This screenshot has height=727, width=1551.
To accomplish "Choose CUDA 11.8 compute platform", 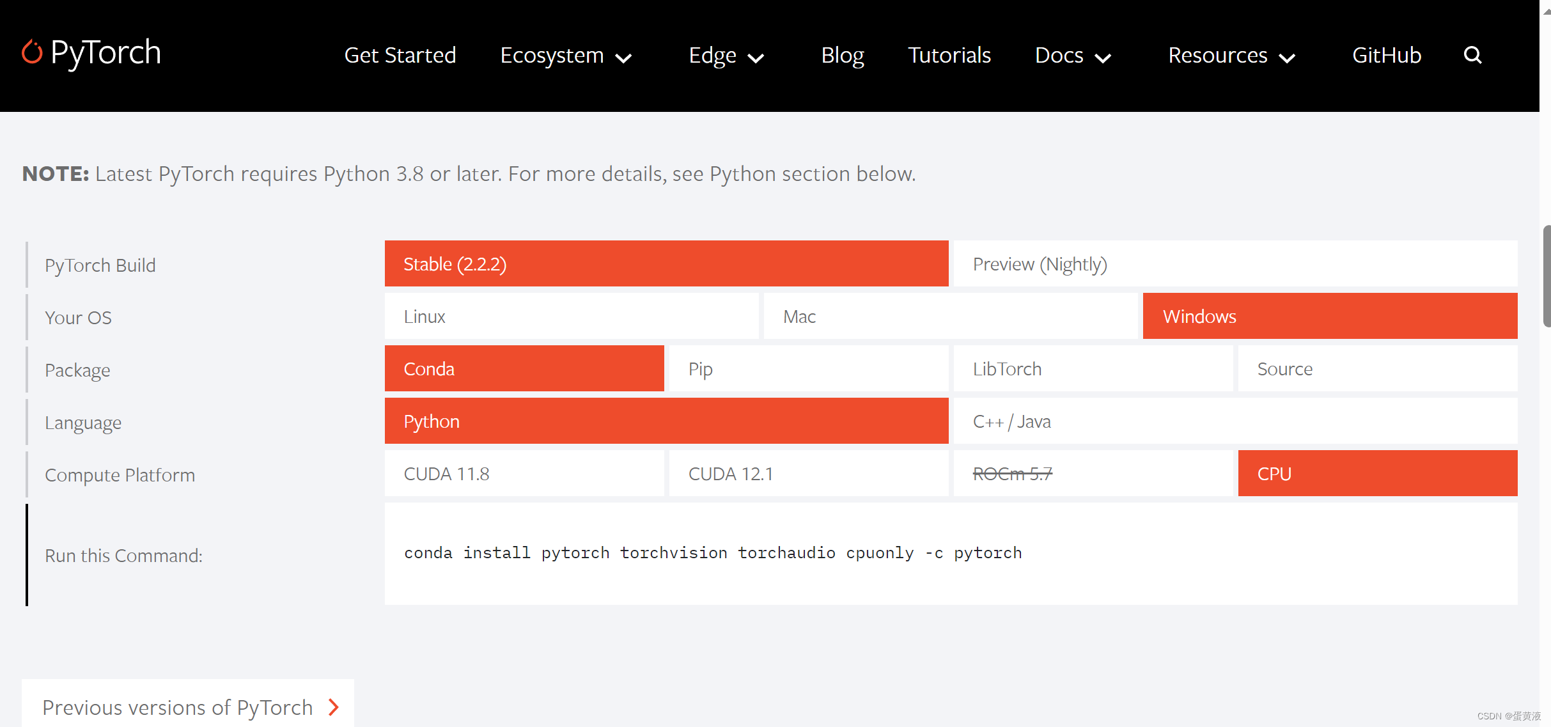I will click(524, 473).
